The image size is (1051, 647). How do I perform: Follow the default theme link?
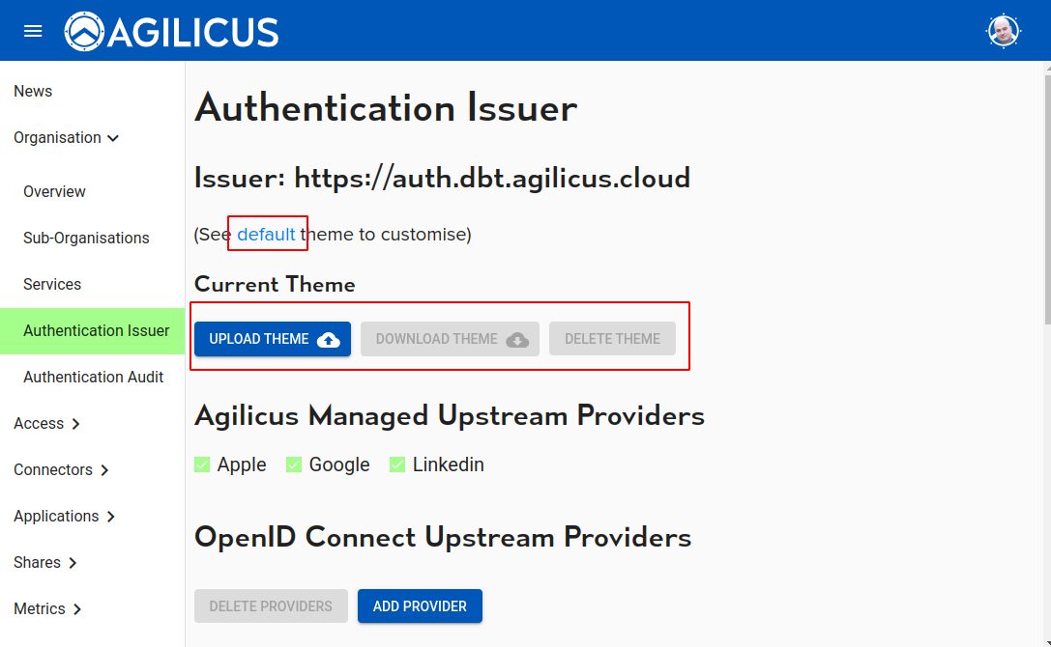(x=266, y=235)
